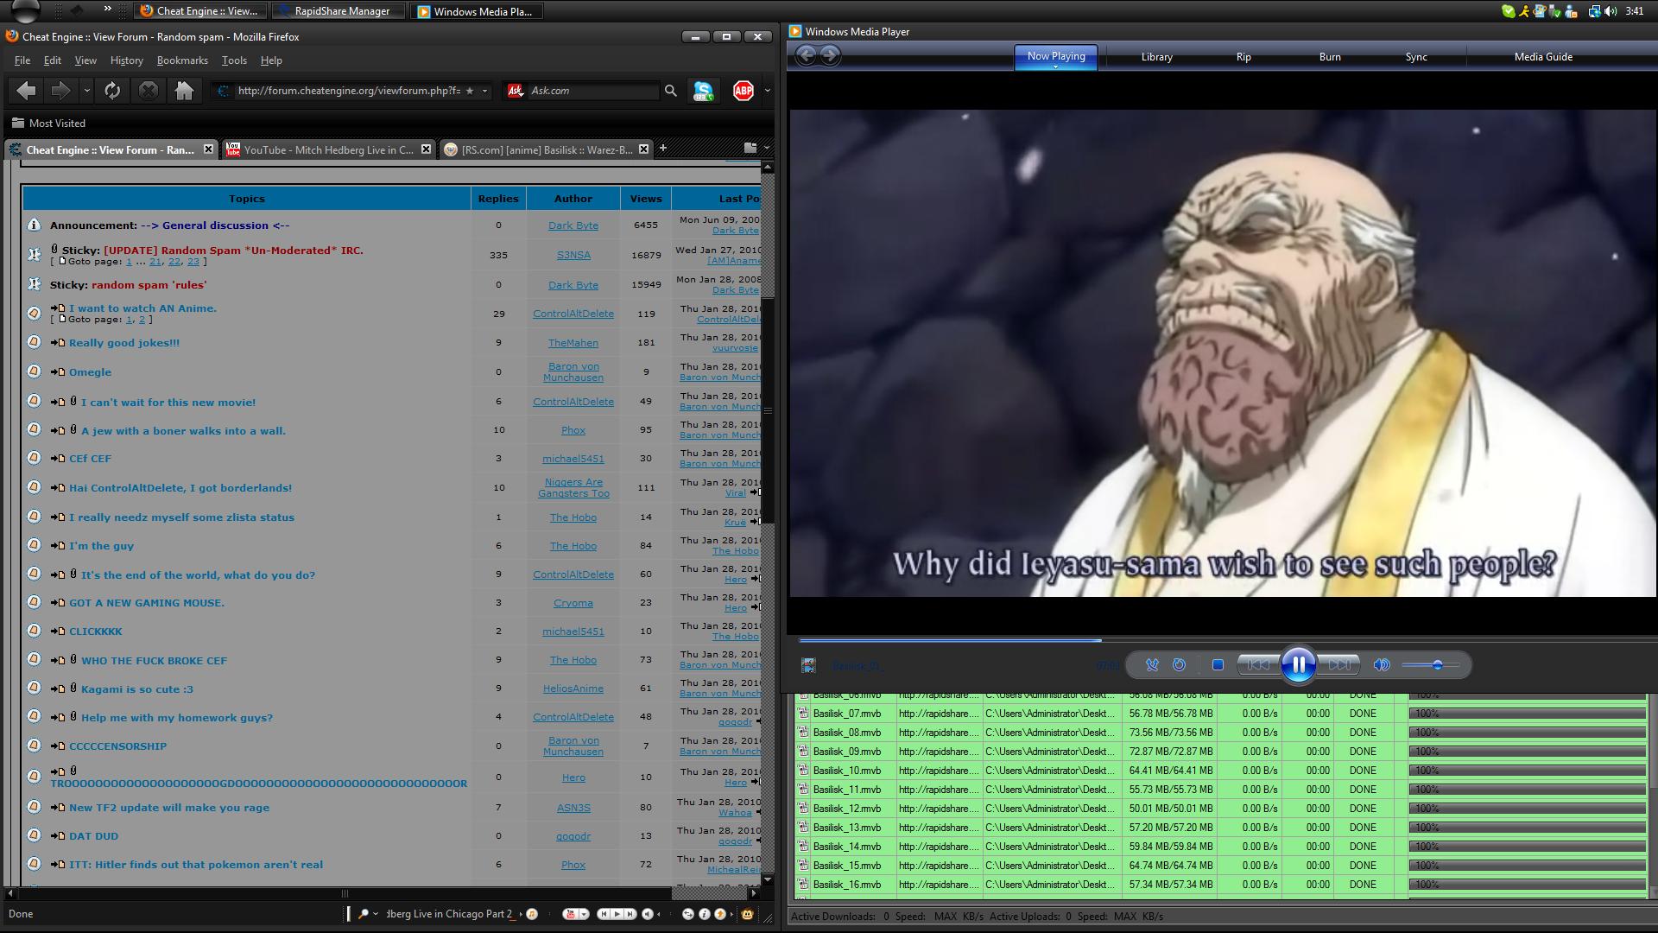The width and height of the screenshot is (1658, 933).
Task: Adjust the Media Player volume slider
Action: click(x=1431, y=664)
